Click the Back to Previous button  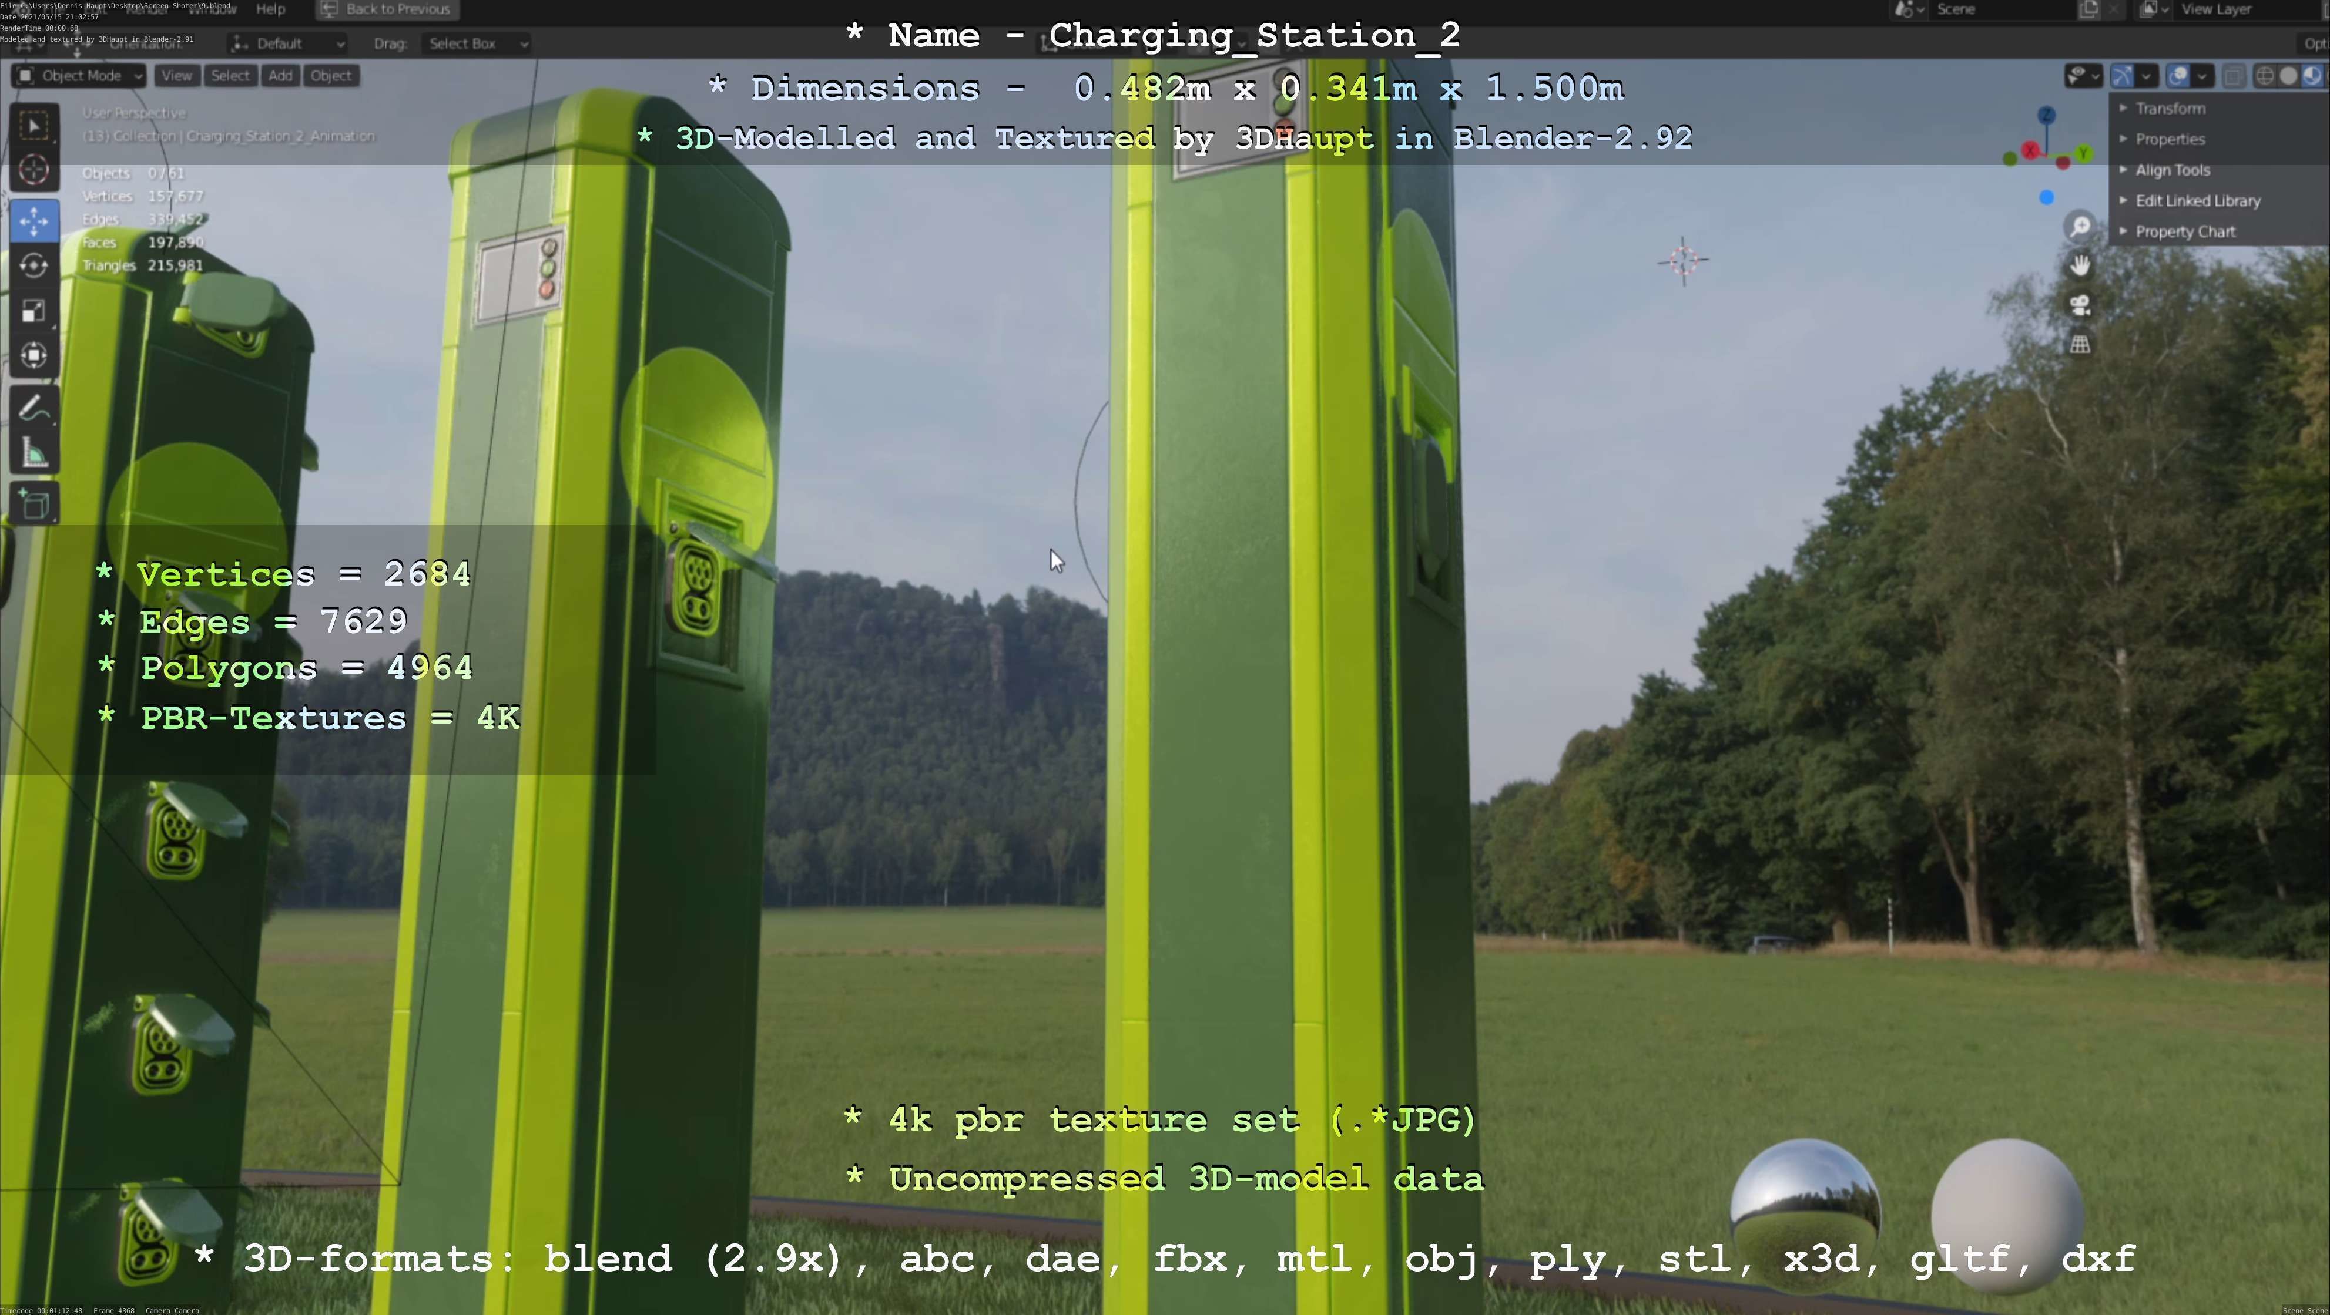pos(387,9)
